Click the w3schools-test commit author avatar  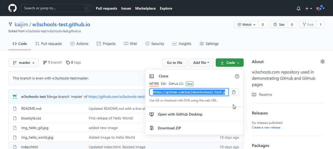(15, 97)
